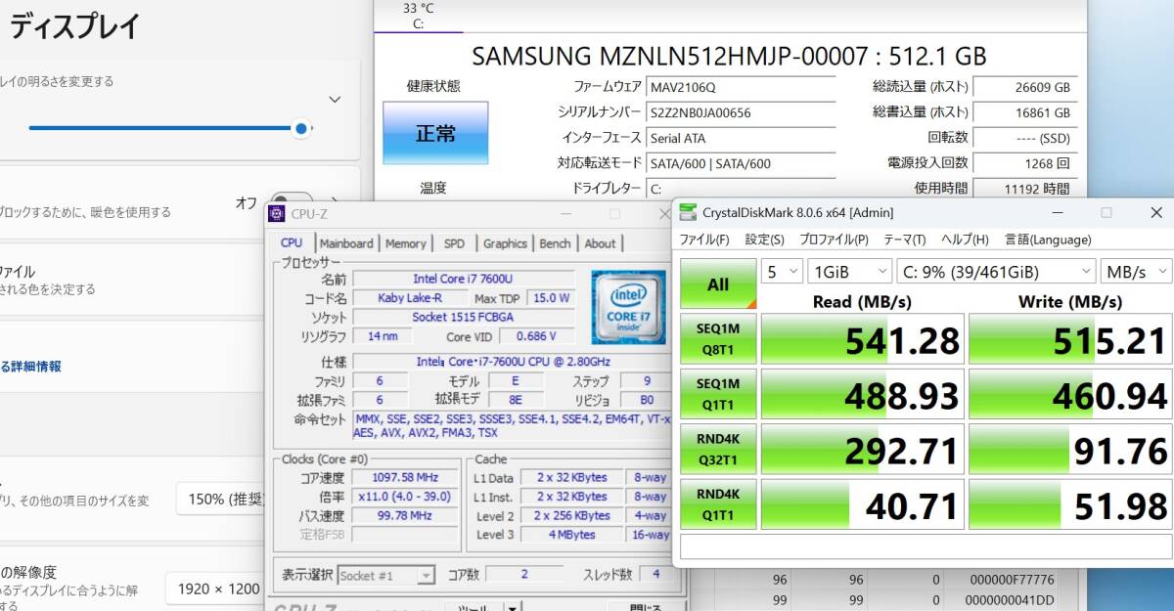This screenshot has width=1174, height=611.
Task: Open the Socket #1 selection dropdown in CPU-Z
Action: (x=385, y=575)
